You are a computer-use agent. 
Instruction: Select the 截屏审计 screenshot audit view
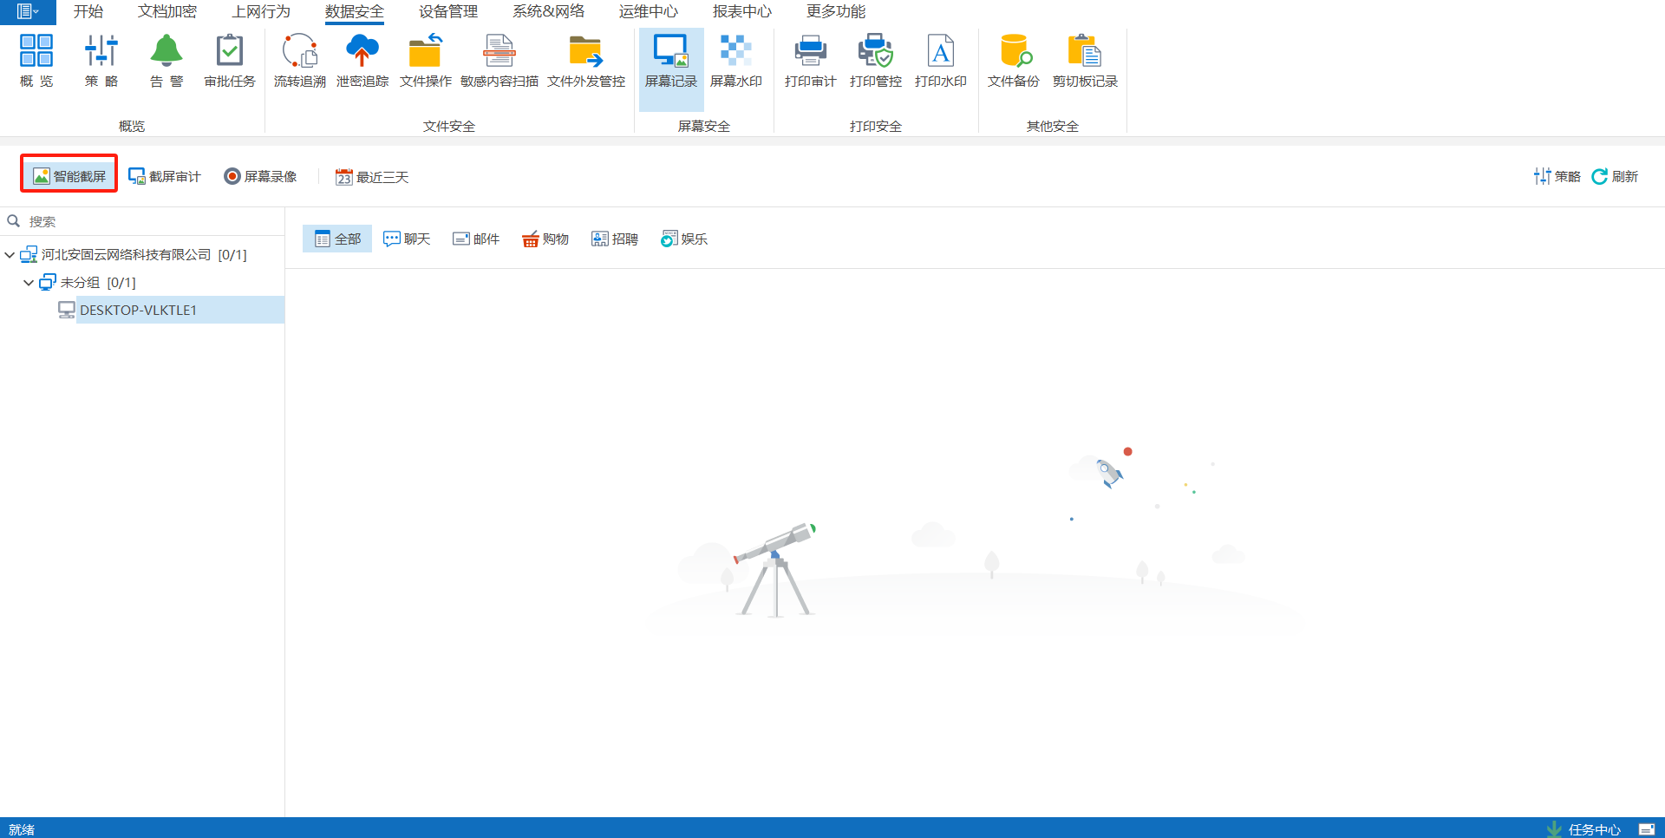tap(165, 176)
